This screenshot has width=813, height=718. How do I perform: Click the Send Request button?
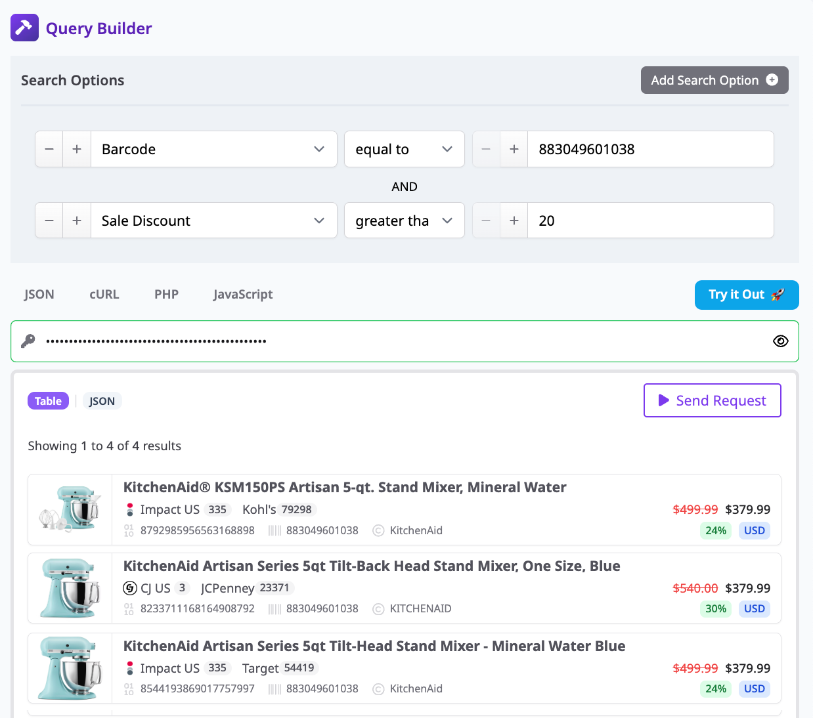coord(712,400)
